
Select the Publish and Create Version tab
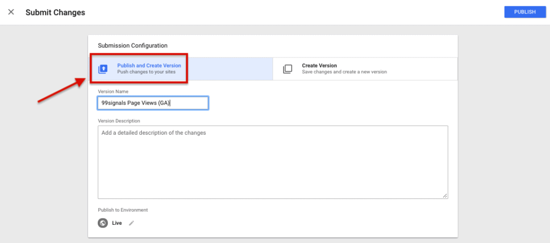pyautogui.click(x=149, y=65)
